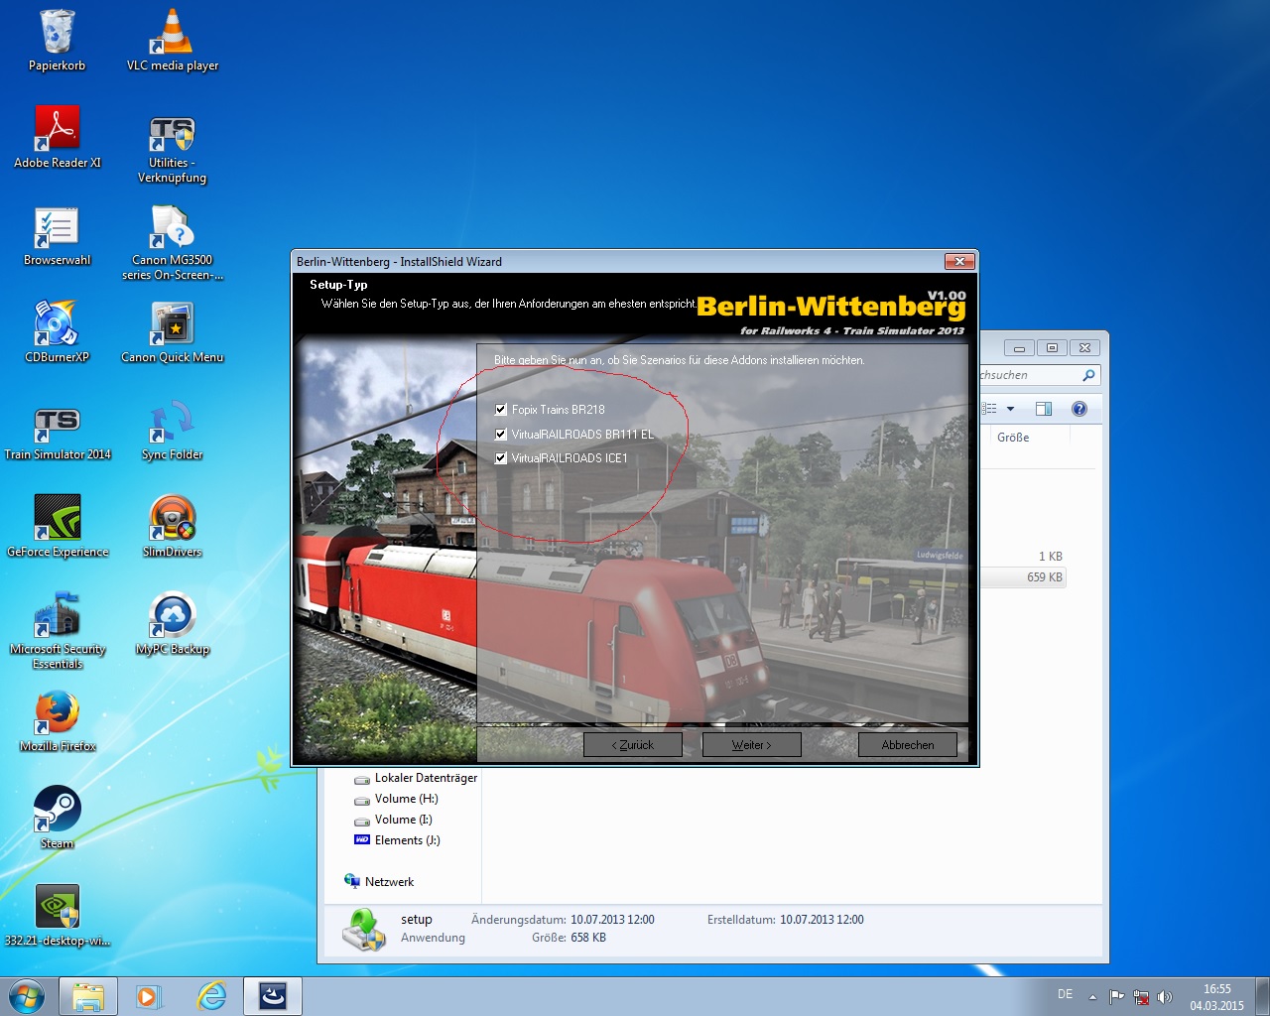The width and height of the screenshot is (1270, 1016).
Task: Click the setup application icon in details pane
Action: point(364,930)
